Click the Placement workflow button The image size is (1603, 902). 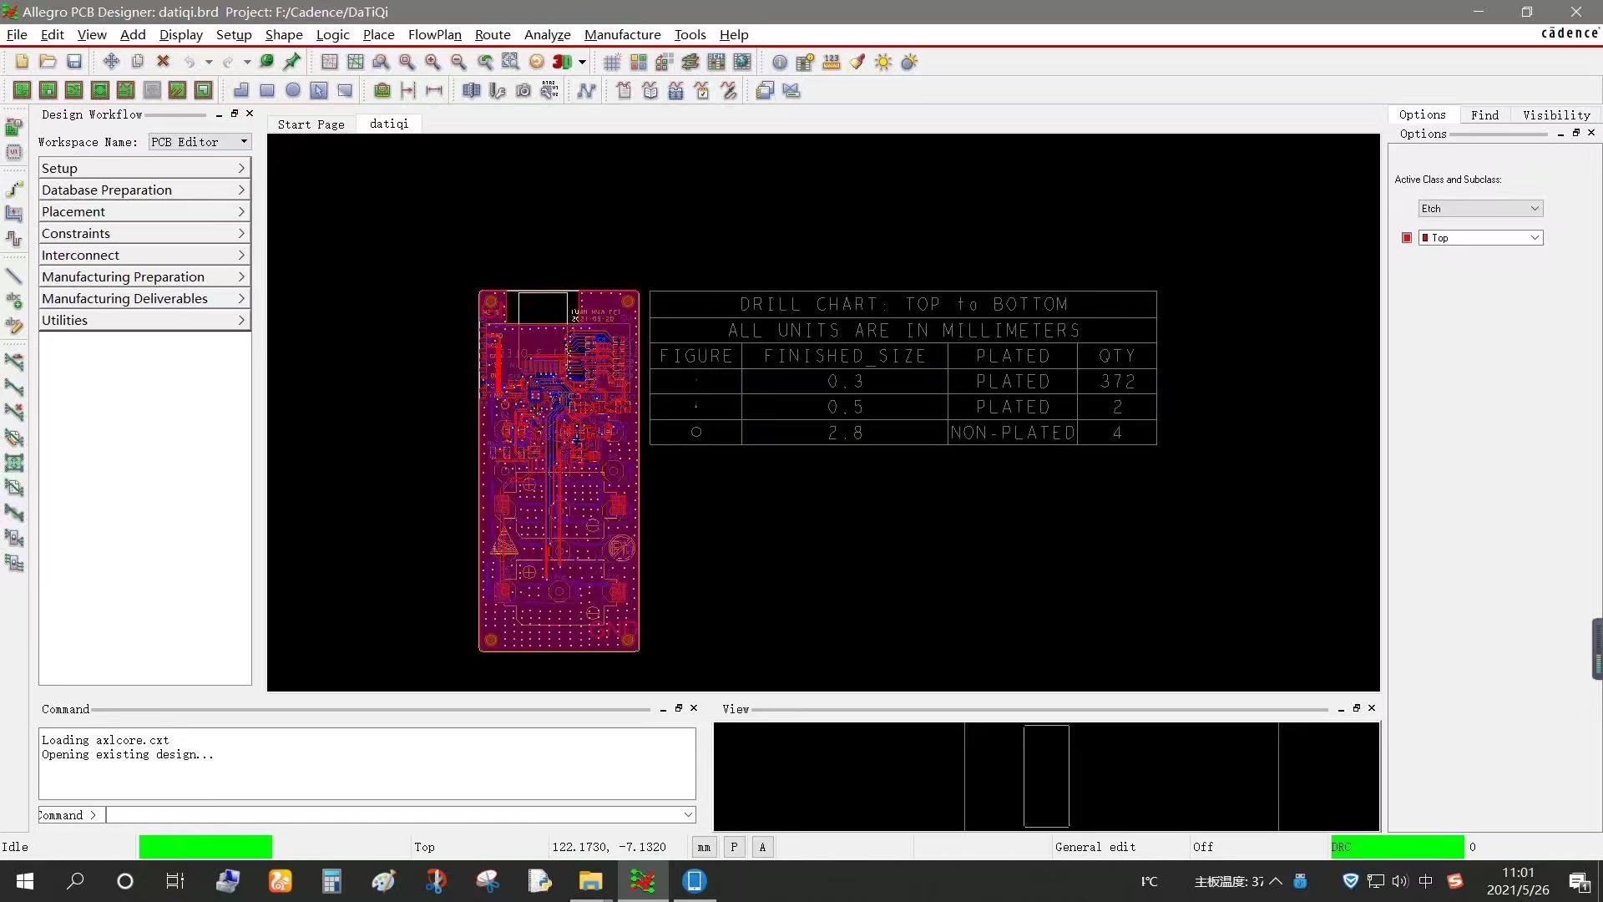[x=144, y=211]
